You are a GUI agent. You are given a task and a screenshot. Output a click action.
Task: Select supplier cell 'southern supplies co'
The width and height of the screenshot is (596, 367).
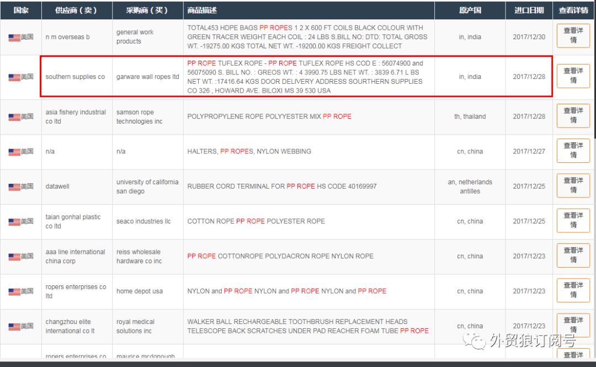point(75,77)
